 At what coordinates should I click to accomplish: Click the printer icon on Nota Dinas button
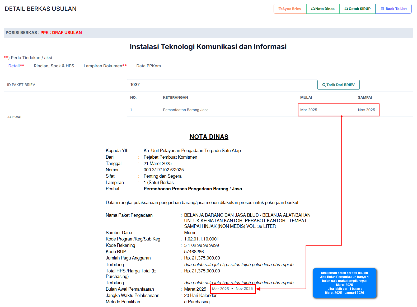tap(313, 9)
